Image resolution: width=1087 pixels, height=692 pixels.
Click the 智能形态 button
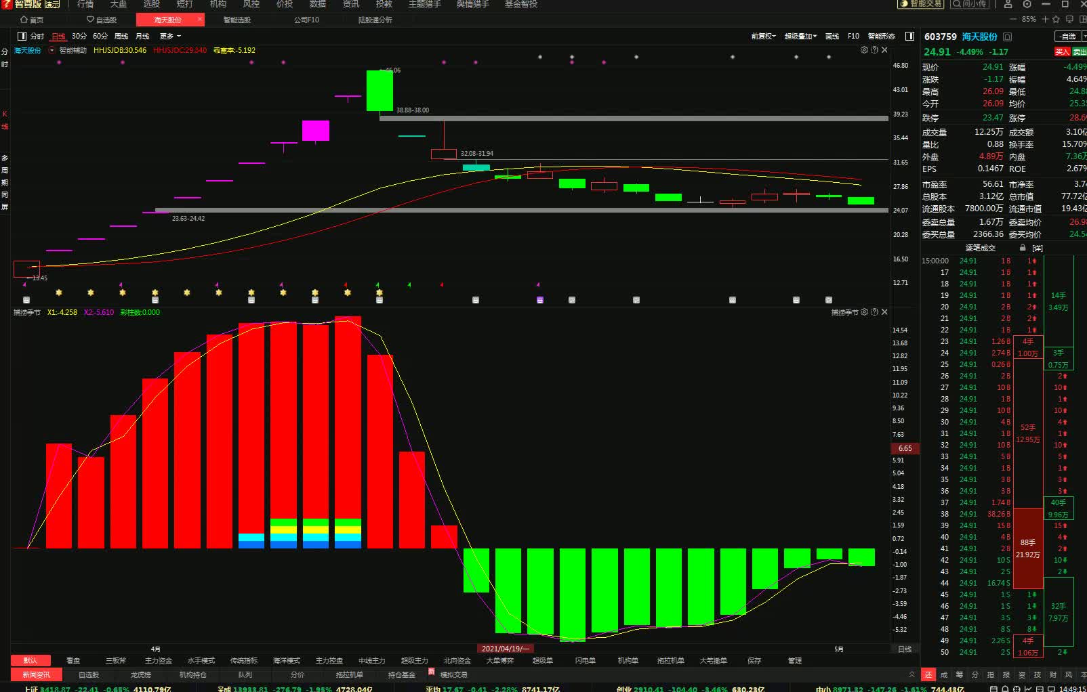pyautogui.click(x=882, y=37)
